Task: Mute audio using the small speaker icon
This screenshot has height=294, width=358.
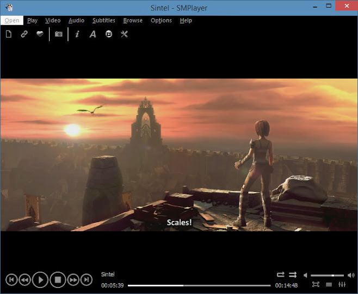Action: tap(305, 275)
